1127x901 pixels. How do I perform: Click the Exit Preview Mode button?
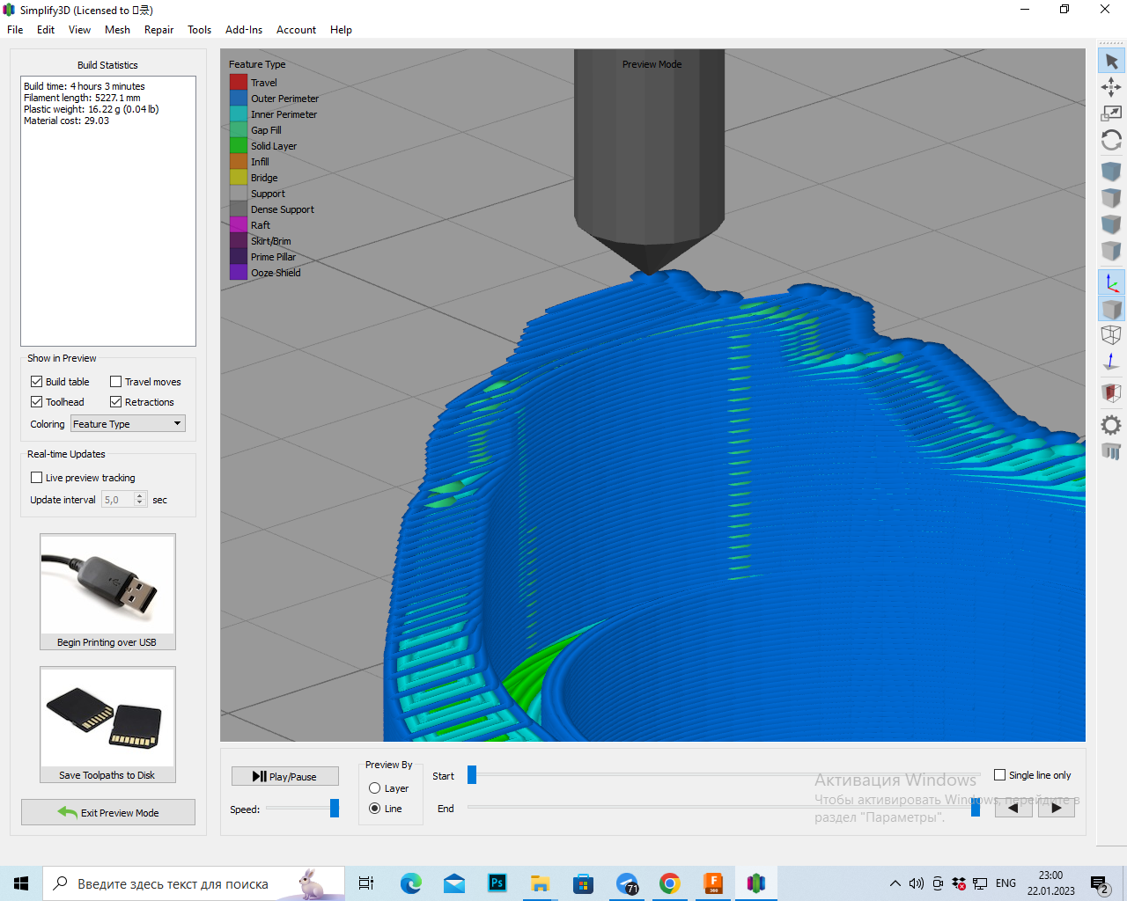coord(108,812)
